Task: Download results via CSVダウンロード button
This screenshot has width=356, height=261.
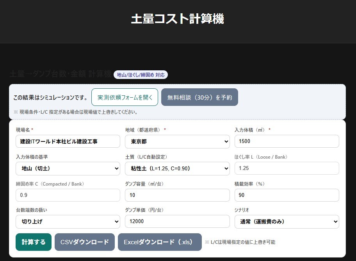Action: pyautogui.click(x=85, y=242)
